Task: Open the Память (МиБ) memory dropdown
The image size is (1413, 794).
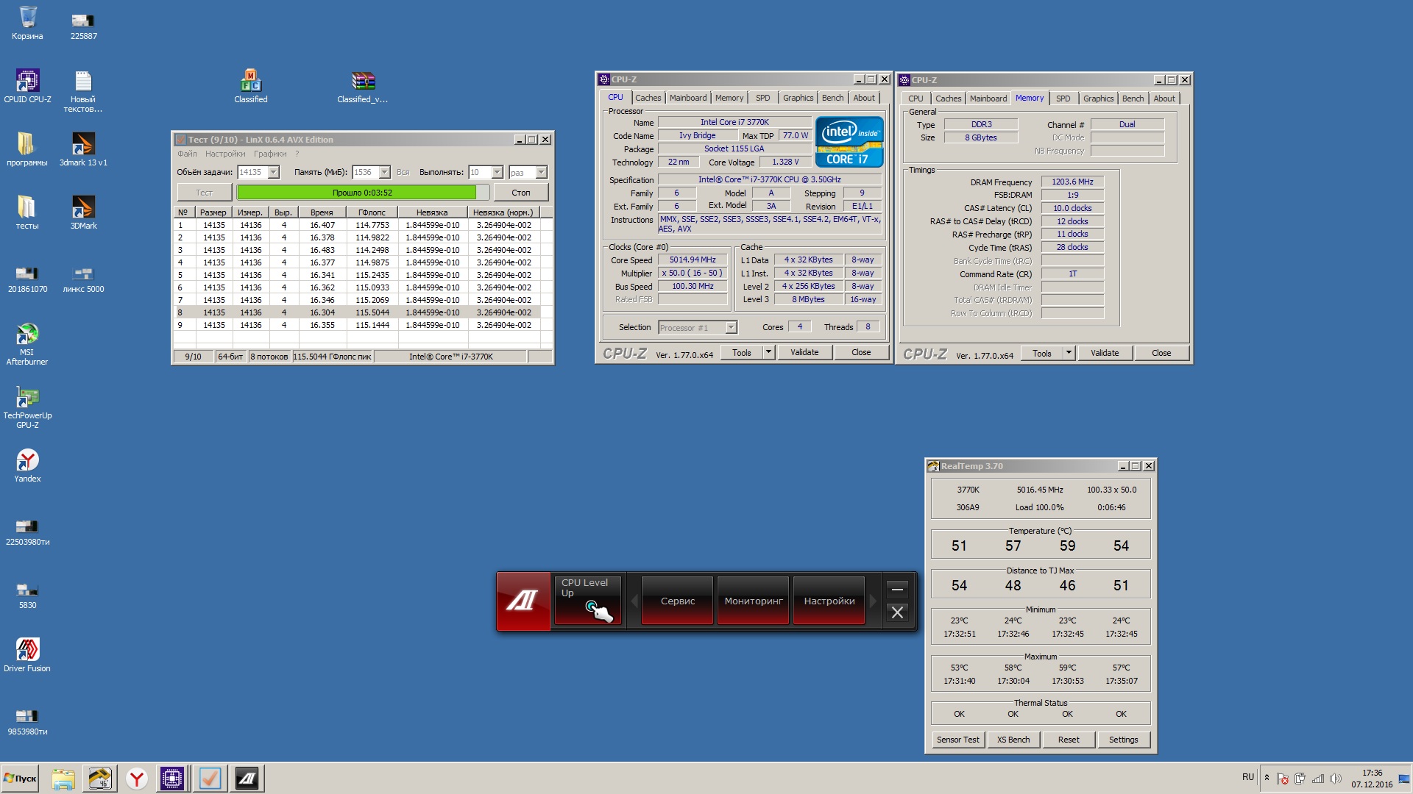Action: [384, 172]
